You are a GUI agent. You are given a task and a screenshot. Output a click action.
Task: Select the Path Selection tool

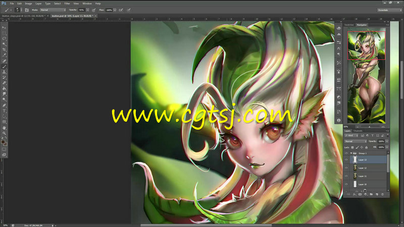coord(4,117)
